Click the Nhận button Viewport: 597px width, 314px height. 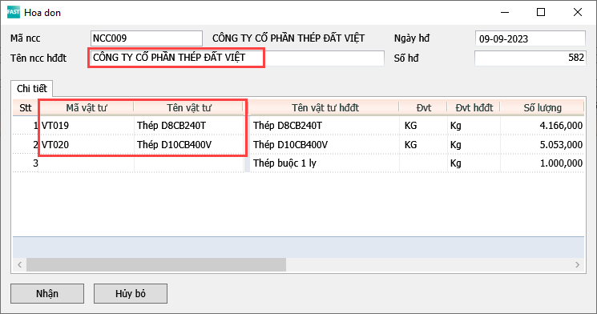pos(47,293)
